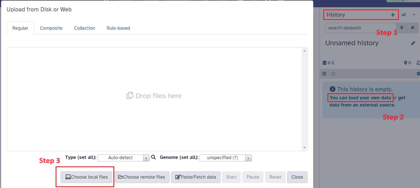Follow the 'You can load your own data' link
Screen dimensions: 420x188
360,98
